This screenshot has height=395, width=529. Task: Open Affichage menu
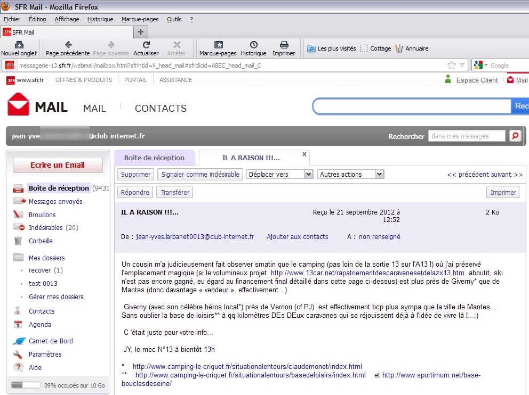pyautogui.click(x=67, y=19)
